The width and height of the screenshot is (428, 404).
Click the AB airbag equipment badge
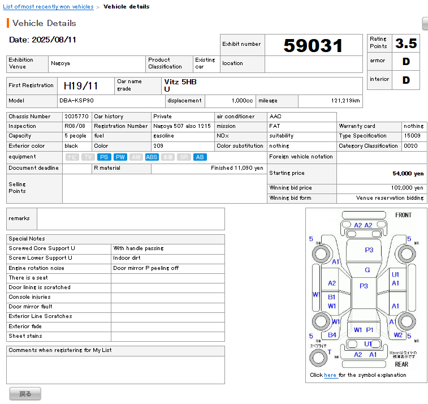(200, 157)
